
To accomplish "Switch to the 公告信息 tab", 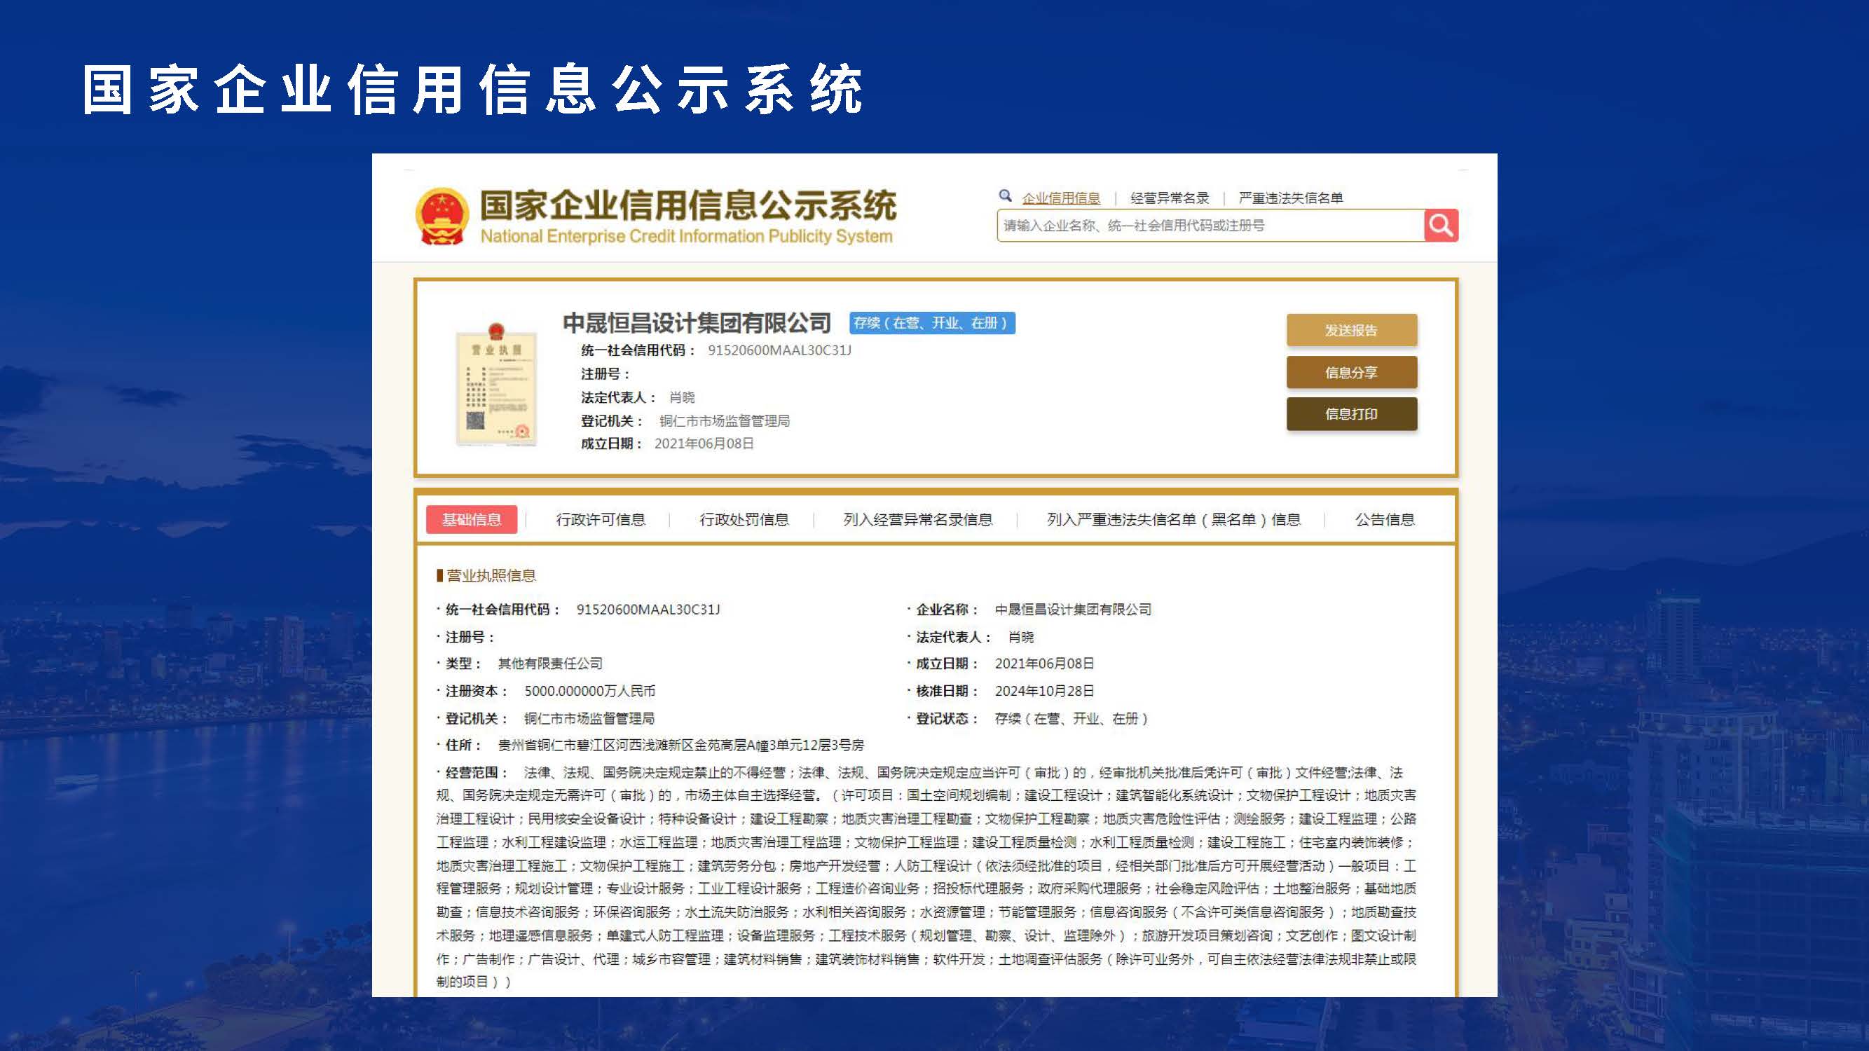I will [x=1383, y=519].
